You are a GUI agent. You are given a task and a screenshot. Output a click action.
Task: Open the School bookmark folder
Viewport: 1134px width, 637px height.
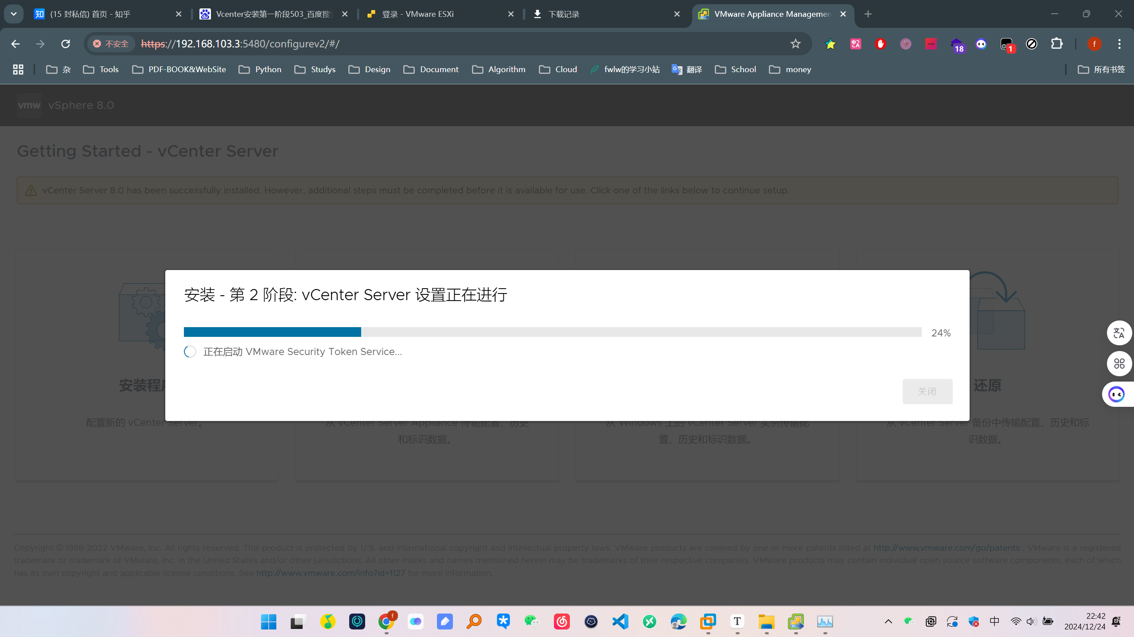tap(736, 69)
